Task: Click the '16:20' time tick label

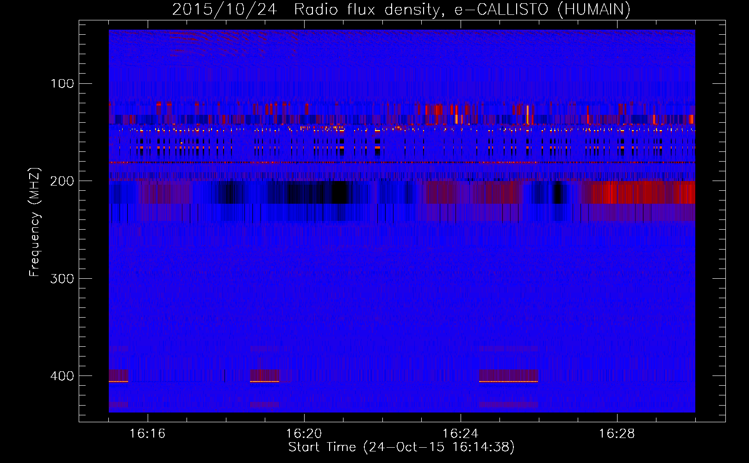Action: [x=304, y=434]
